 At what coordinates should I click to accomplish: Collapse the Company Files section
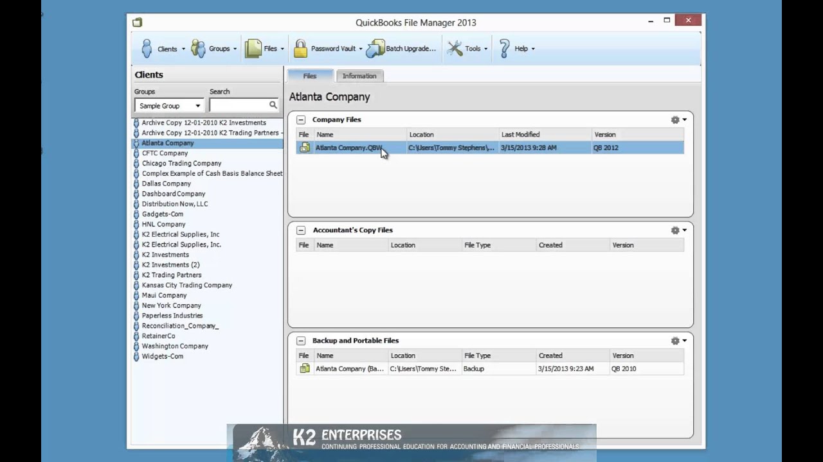pos(301,120)
